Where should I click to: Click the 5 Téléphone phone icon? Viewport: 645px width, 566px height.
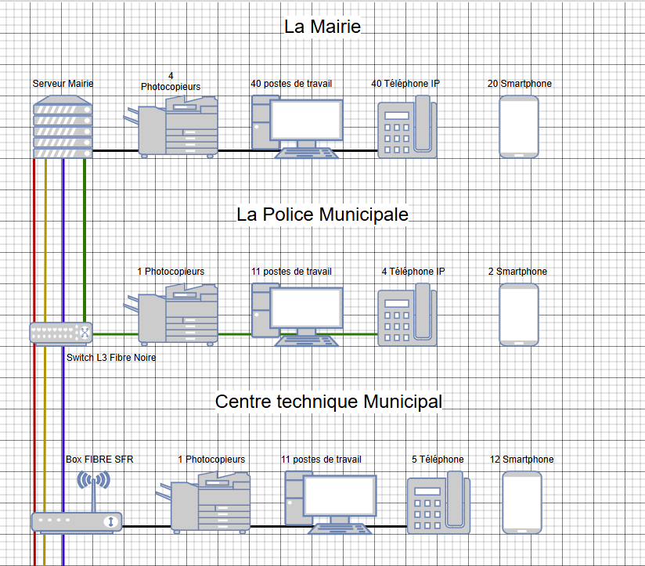(x=438, y=503)
